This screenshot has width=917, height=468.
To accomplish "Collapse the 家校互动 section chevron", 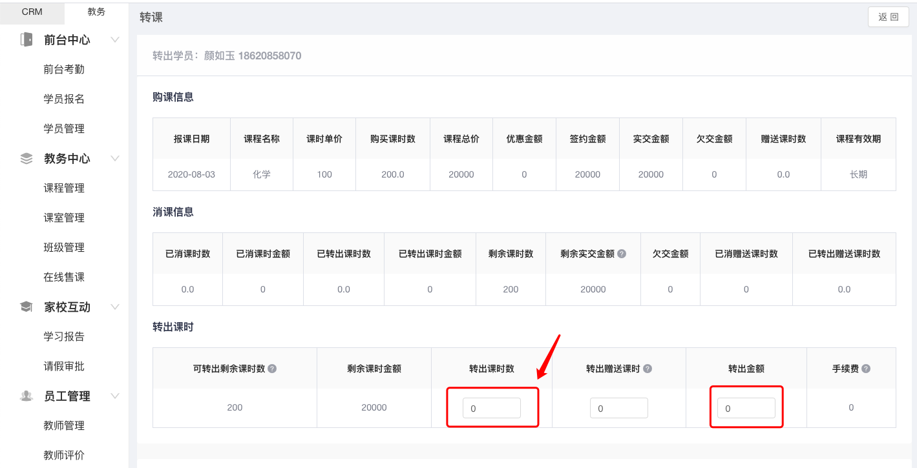I will click(x=115, y=307).
